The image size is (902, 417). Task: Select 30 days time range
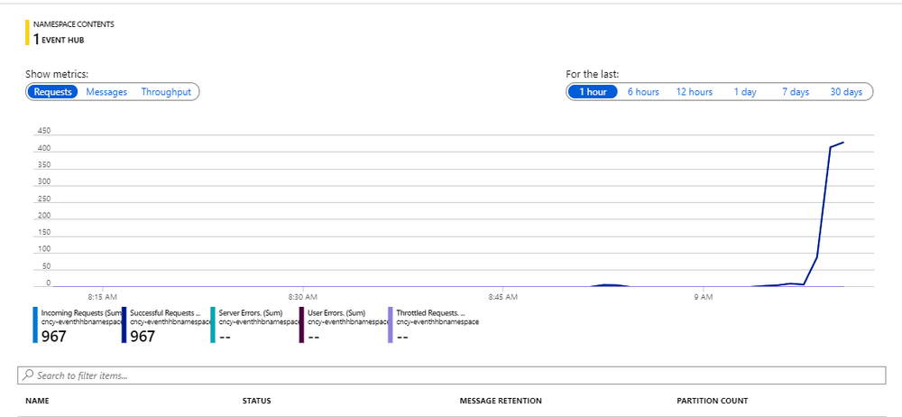(x=846, y=92)
